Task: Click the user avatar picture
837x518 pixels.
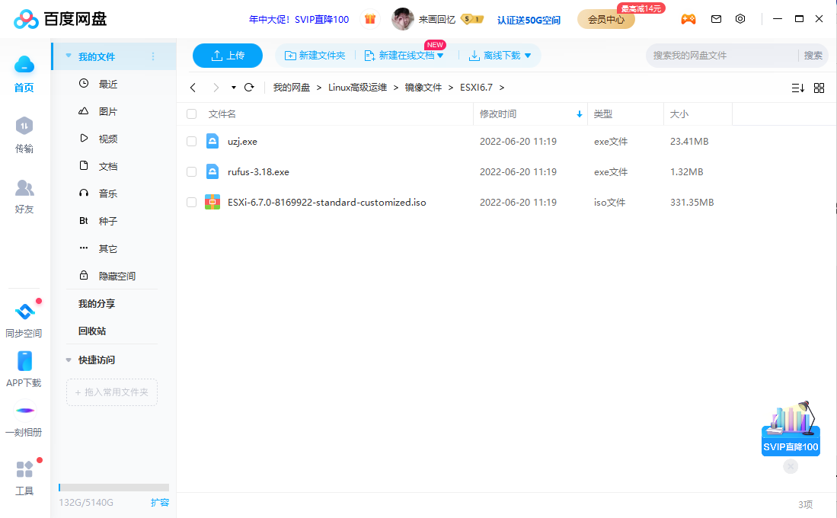Action: point(402,19)
